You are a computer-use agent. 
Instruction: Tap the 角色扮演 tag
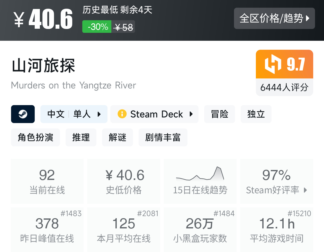(35, 137)
